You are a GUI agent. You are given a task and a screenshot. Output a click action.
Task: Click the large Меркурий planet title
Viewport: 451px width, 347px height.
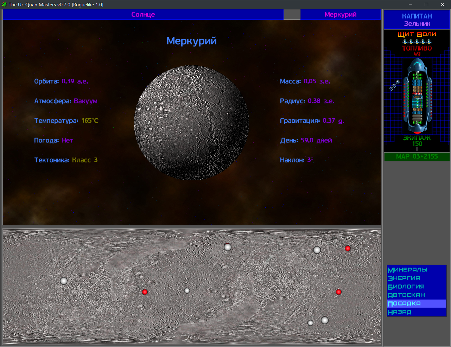click(192, 41)
